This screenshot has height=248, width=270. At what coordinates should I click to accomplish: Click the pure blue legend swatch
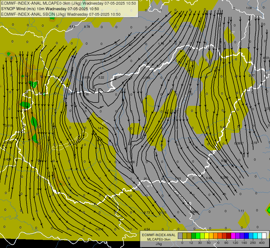coord(247,236)
